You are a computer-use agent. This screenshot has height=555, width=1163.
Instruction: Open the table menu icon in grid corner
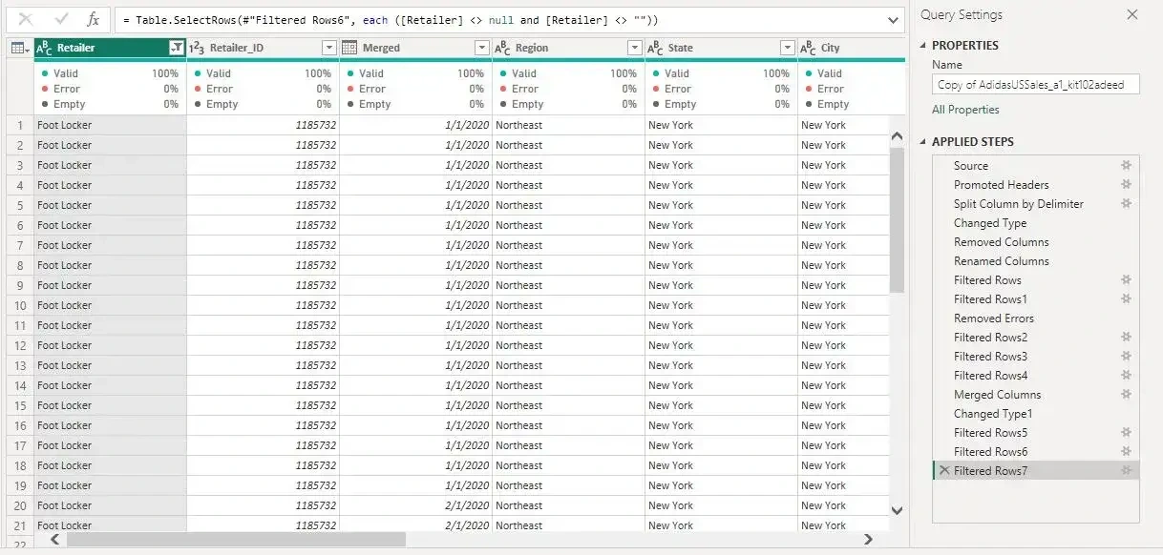tap(18, 48)
